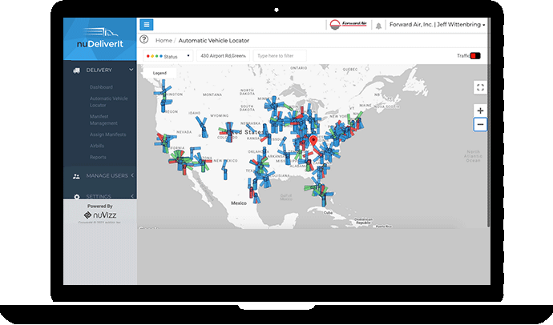The height and width of the screenshot is (325, 553).
Task: Open Automatic Vehicle Locator menu item
Action: pyautogui.click(x=109, y=102)
